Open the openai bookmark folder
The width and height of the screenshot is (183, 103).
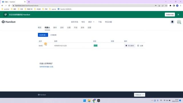pyautogui.click(x=53, y=9)
